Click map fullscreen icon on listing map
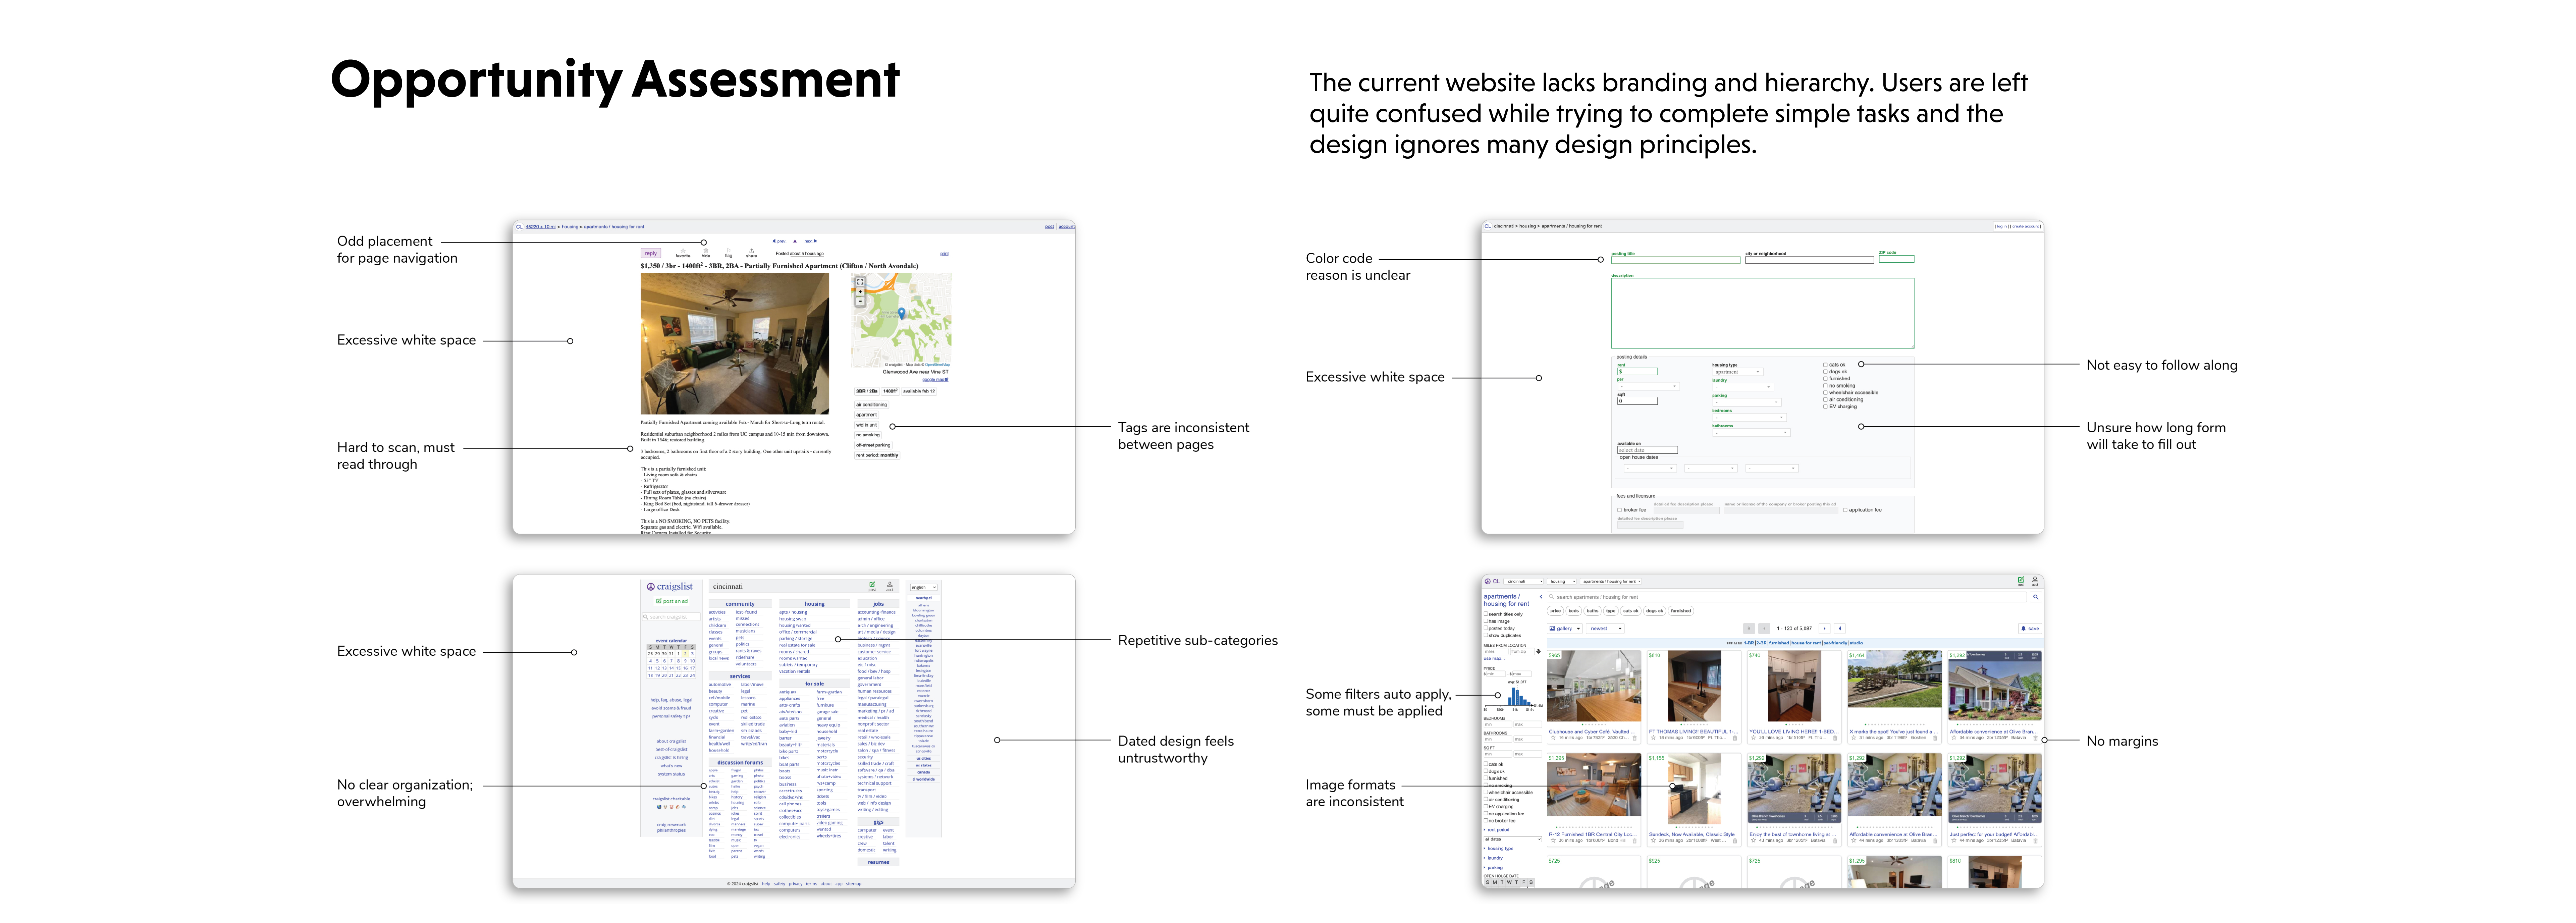Image resolution: width=2576 pixels, height=923 pixels. [860, 282]
